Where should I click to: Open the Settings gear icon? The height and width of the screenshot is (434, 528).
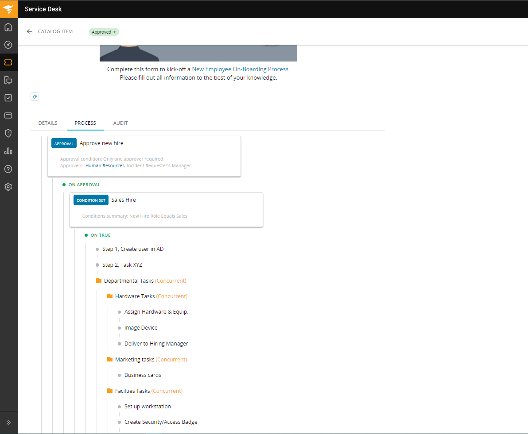tap(8, 187)
